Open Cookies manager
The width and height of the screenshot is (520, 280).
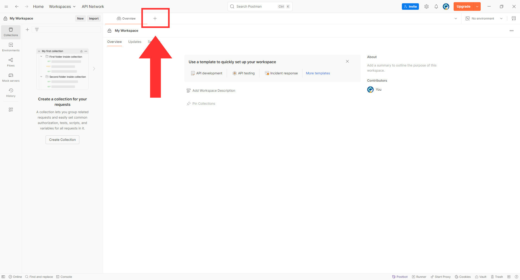[x=463, y=277]
